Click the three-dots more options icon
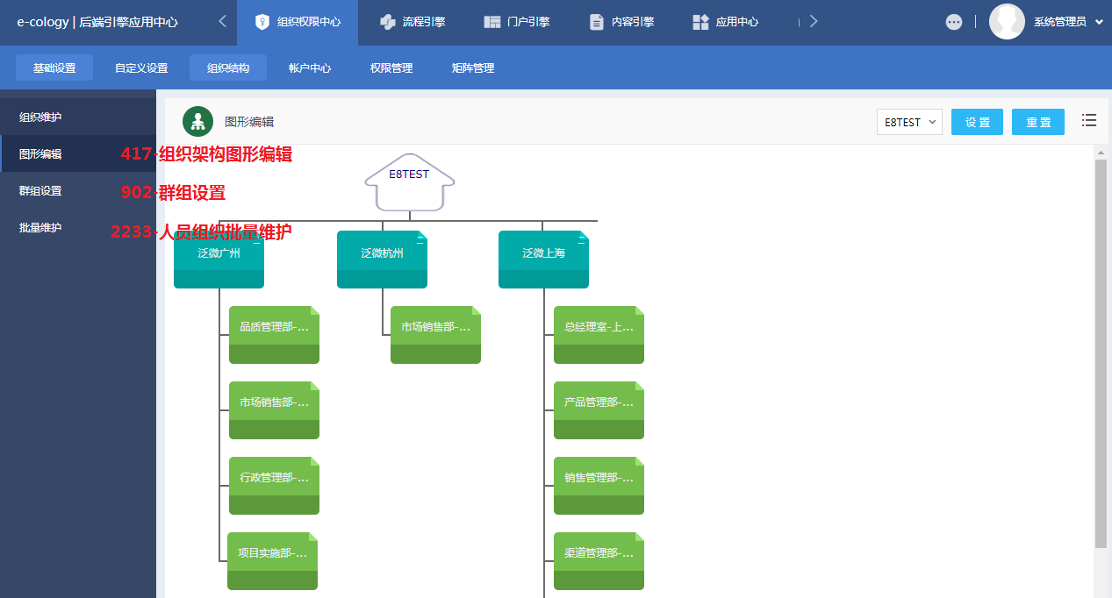 point(954,23)
